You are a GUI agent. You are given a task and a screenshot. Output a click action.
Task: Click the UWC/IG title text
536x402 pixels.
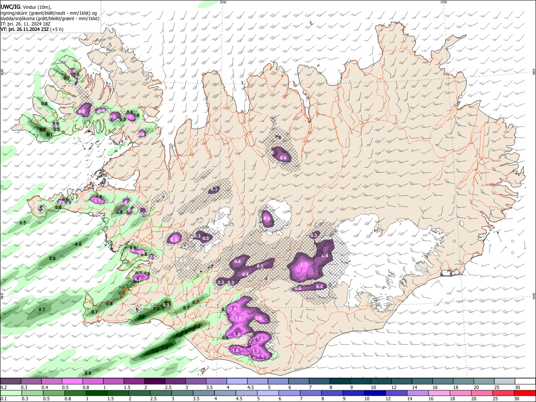[10, 7]
